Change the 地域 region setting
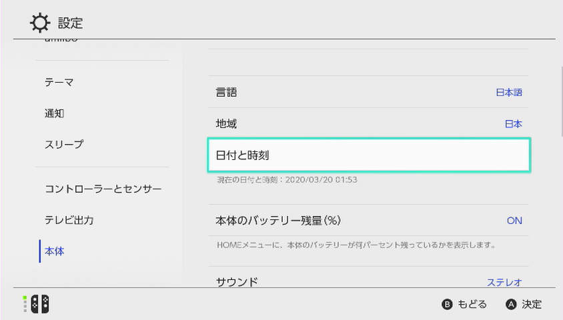The image size is (563, 320). (x=368, y=124)
